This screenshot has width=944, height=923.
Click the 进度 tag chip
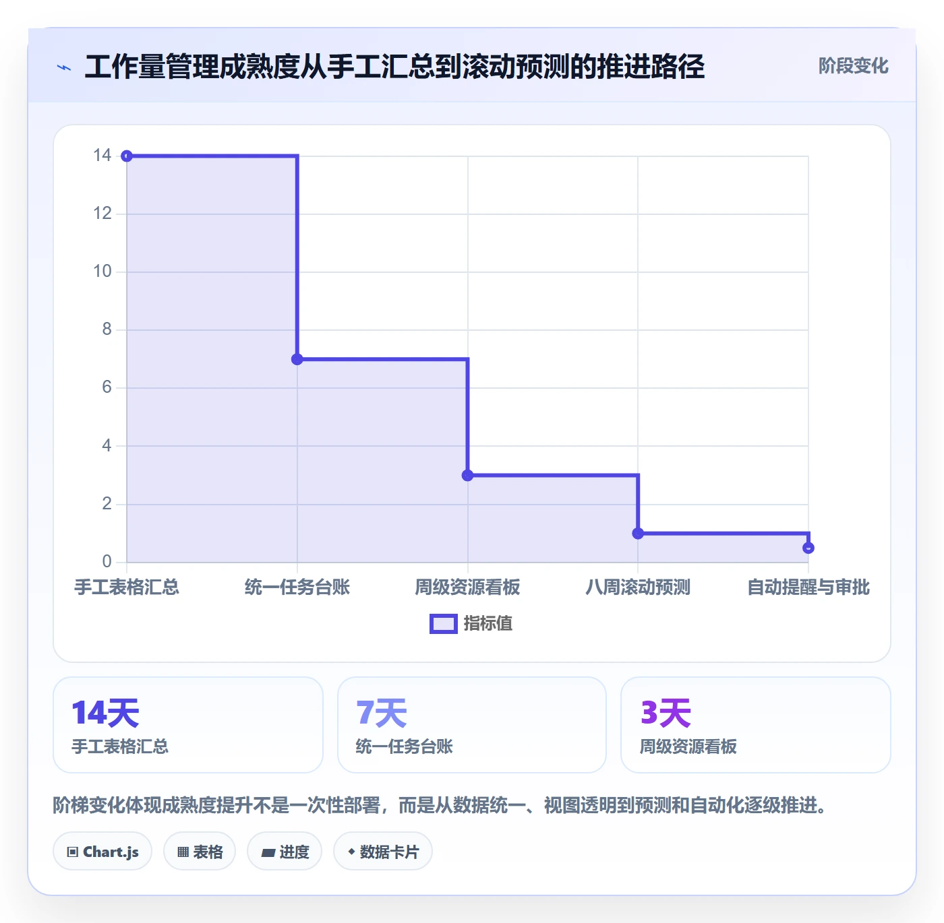pos(285,852)
